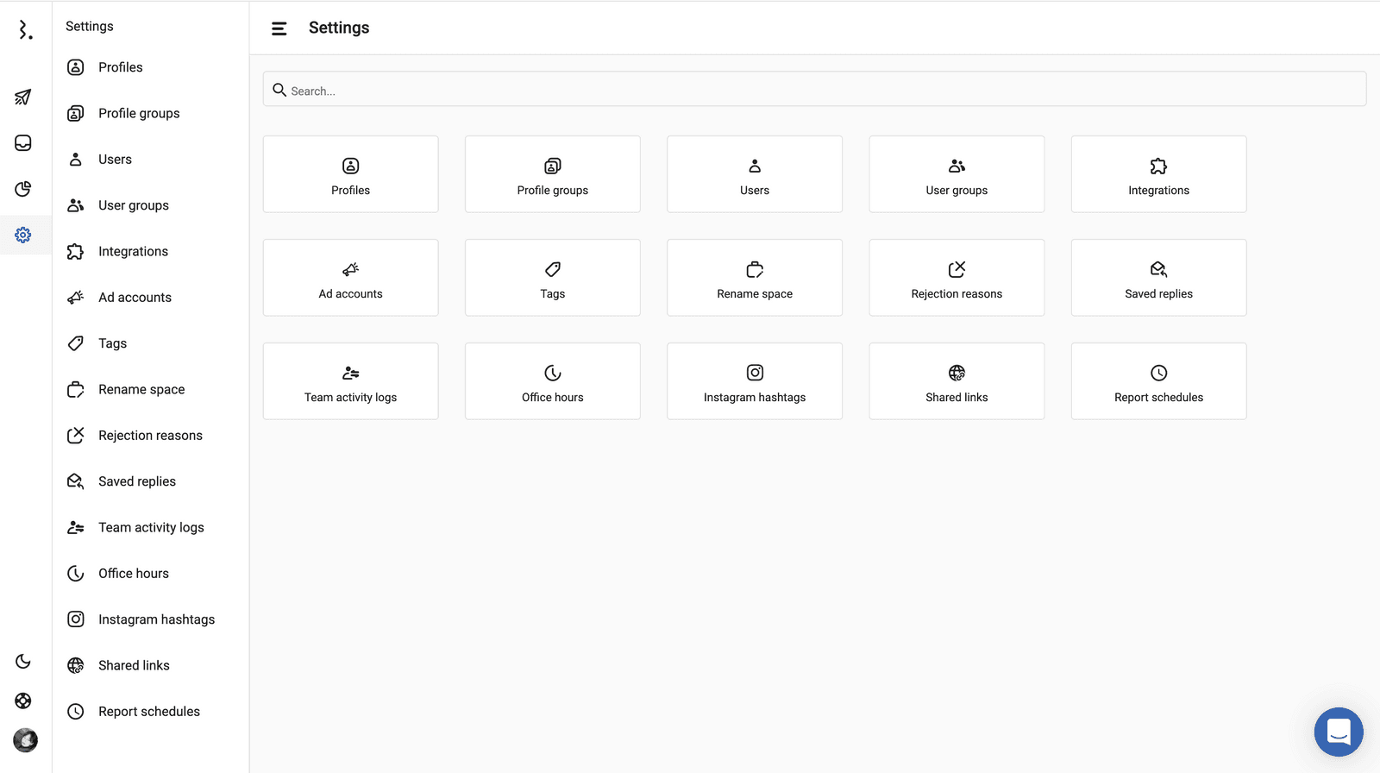Open the lifebuoy help icon

point(23,701)
